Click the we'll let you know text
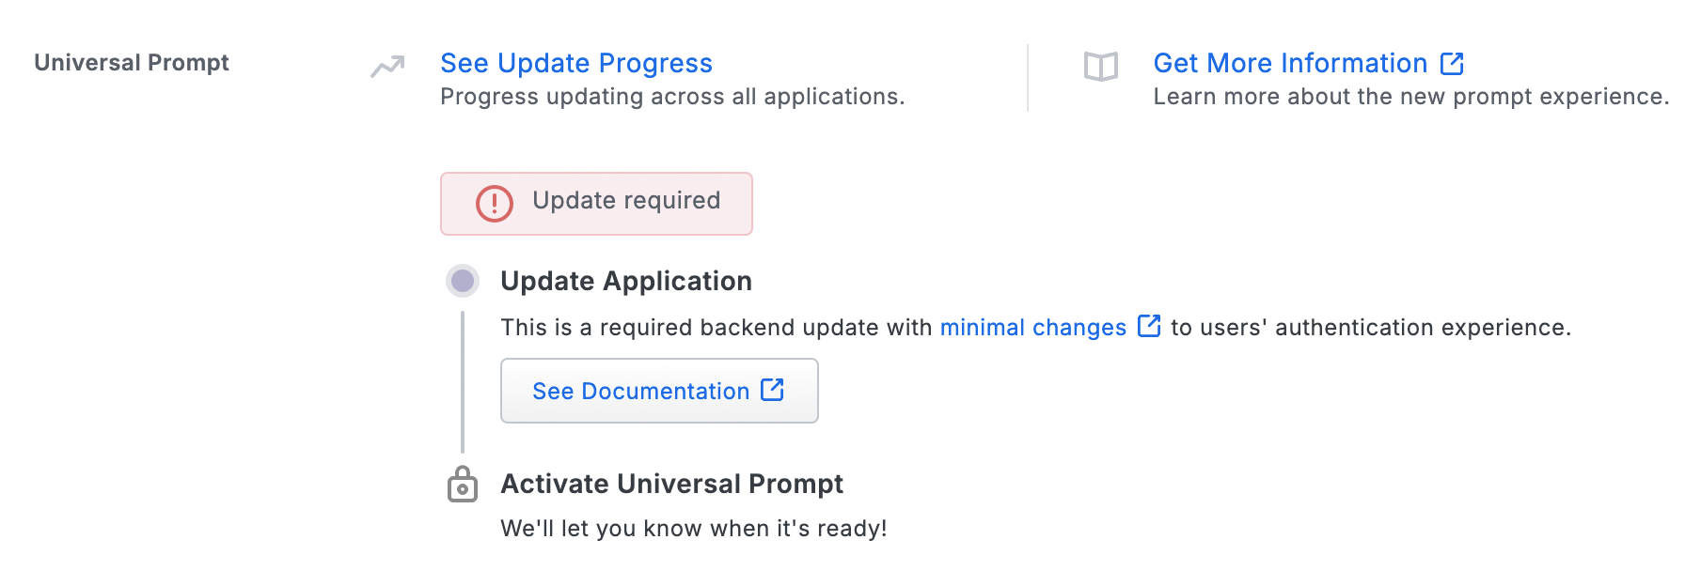 tap(692, 528)
